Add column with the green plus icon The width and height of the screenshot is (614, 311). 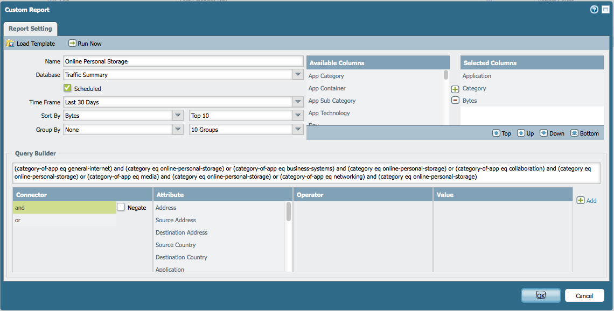(455, 89)
